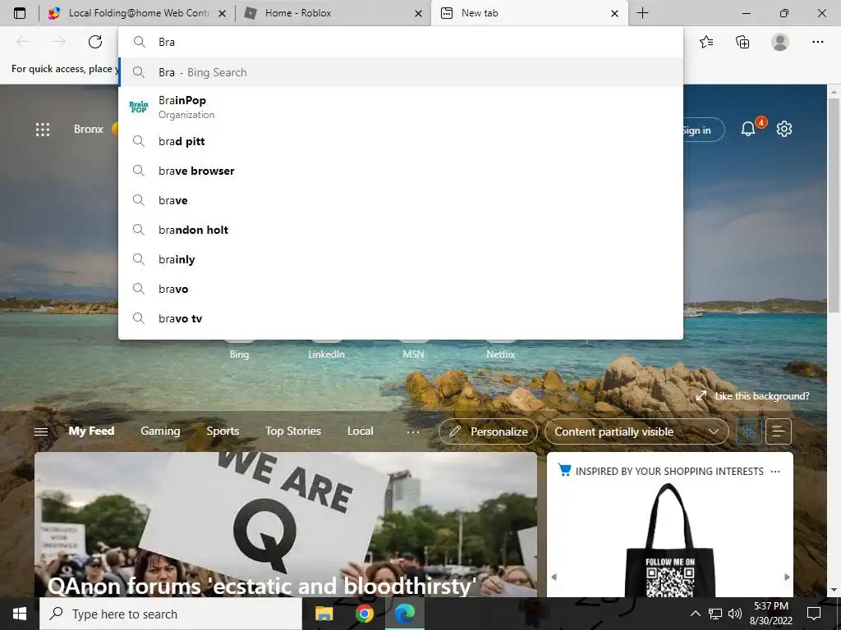Click the Sign in button

[x=703, y=130]
